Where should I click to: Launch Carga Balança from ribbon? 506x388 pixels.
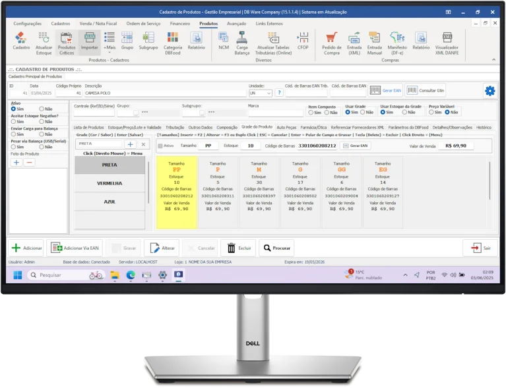pos(241,41)
